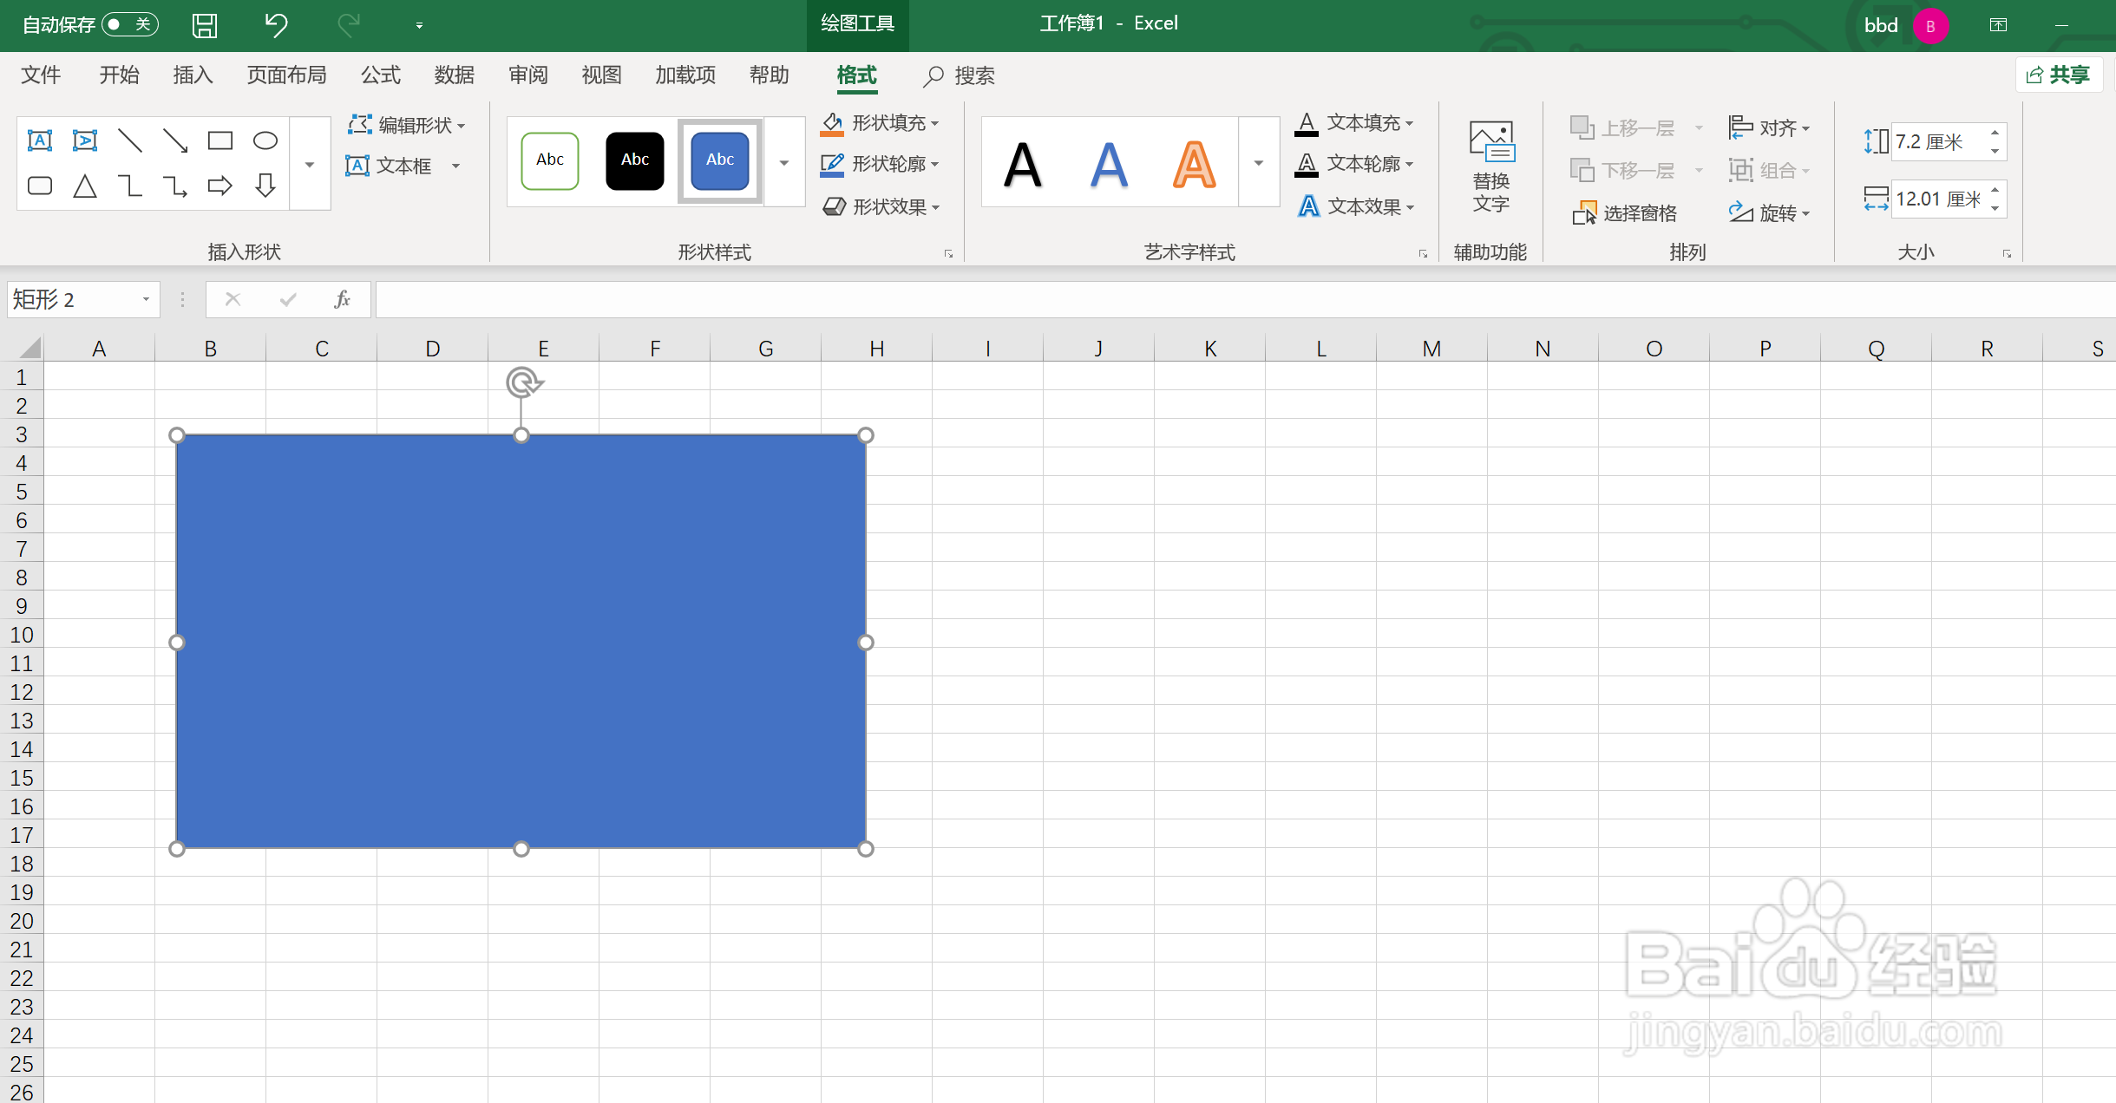Click the Name Box showing 矩形 2

(69, 300)
